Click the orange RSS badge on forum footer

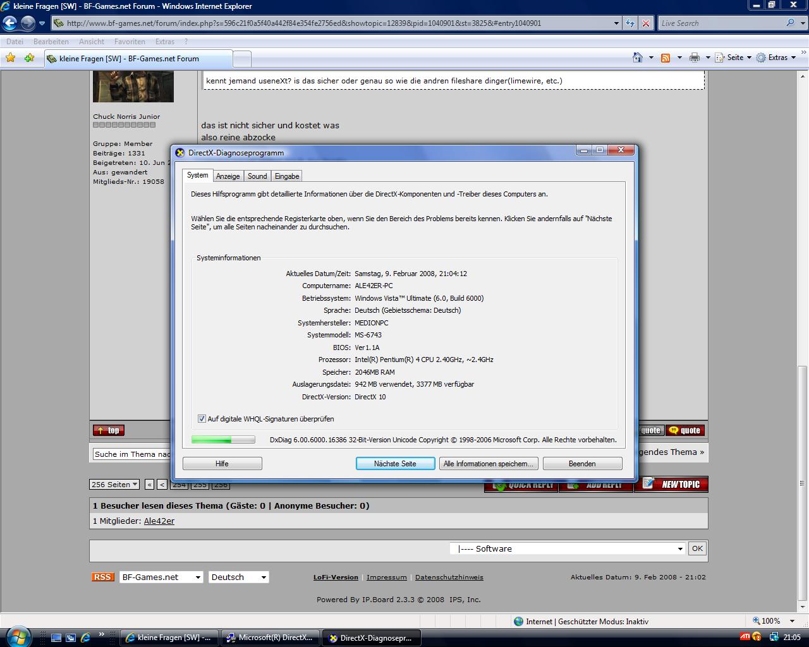102,577
